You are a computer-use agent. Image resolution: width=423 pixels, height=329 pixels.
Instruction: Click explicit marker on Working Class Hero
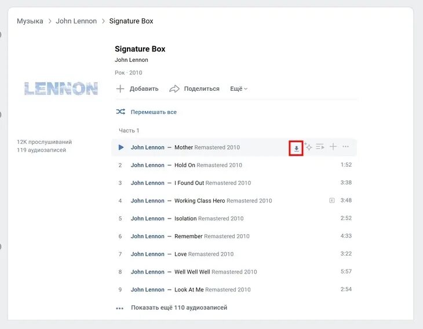(x=332, y=200)
